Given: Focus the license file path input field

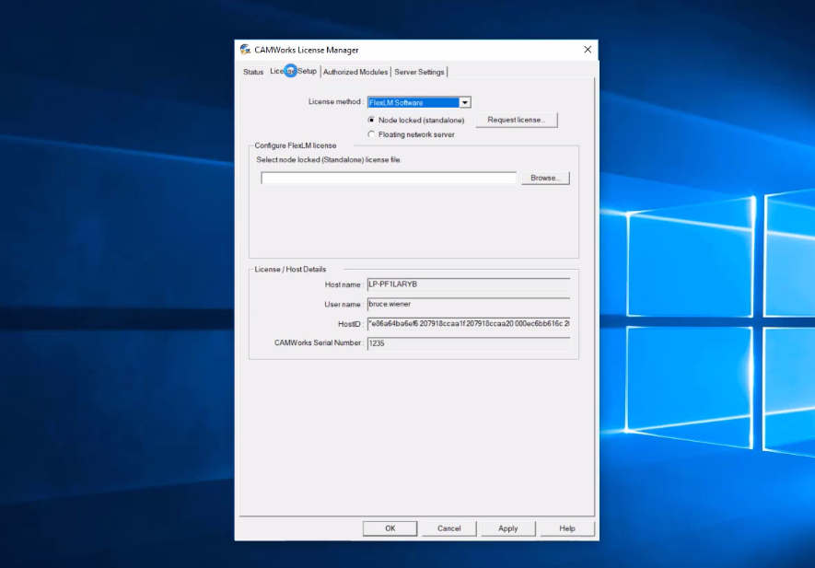Looking at the screenshot, I should (389, 178).
